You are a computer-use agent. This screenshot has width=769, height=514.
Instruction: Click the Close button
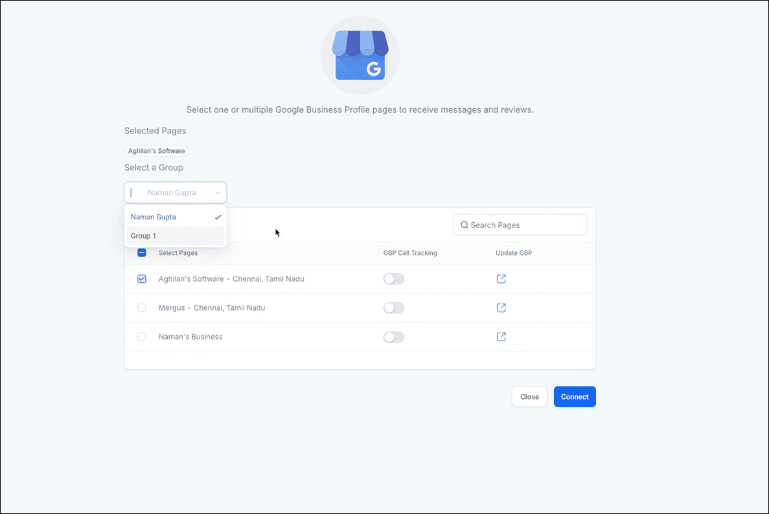tap(529, 397)
